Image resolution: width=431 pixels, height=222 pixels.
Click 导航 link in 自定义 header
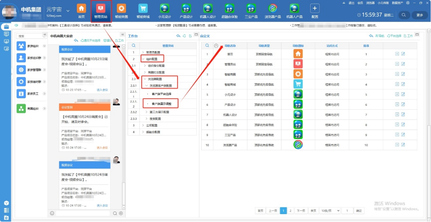pos(380,36)
